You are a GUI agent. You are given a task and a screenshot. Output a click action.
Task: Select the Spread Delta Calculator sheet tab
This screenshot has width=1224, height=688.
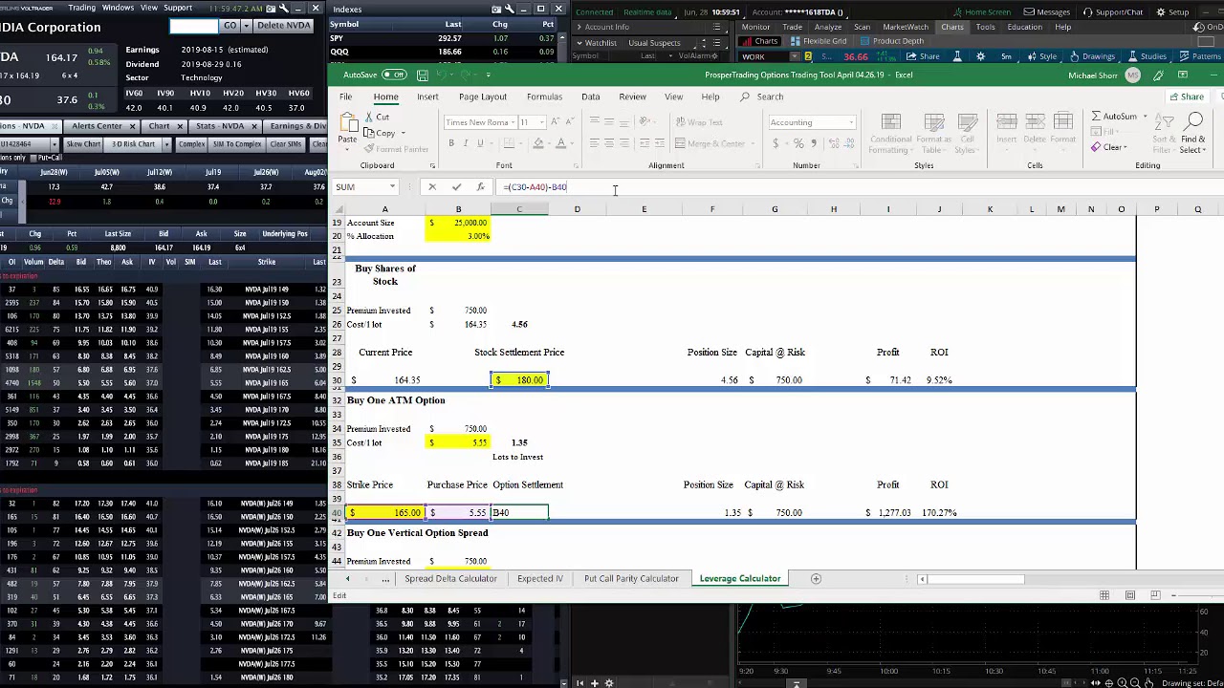(450, 578)
